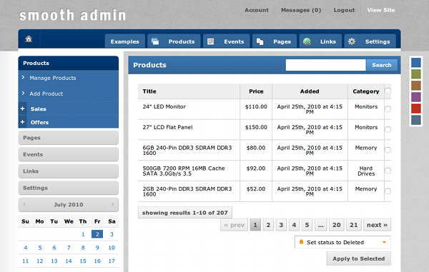Click next month arrow on calendar

pyautogui.click(x=112, y=204)
